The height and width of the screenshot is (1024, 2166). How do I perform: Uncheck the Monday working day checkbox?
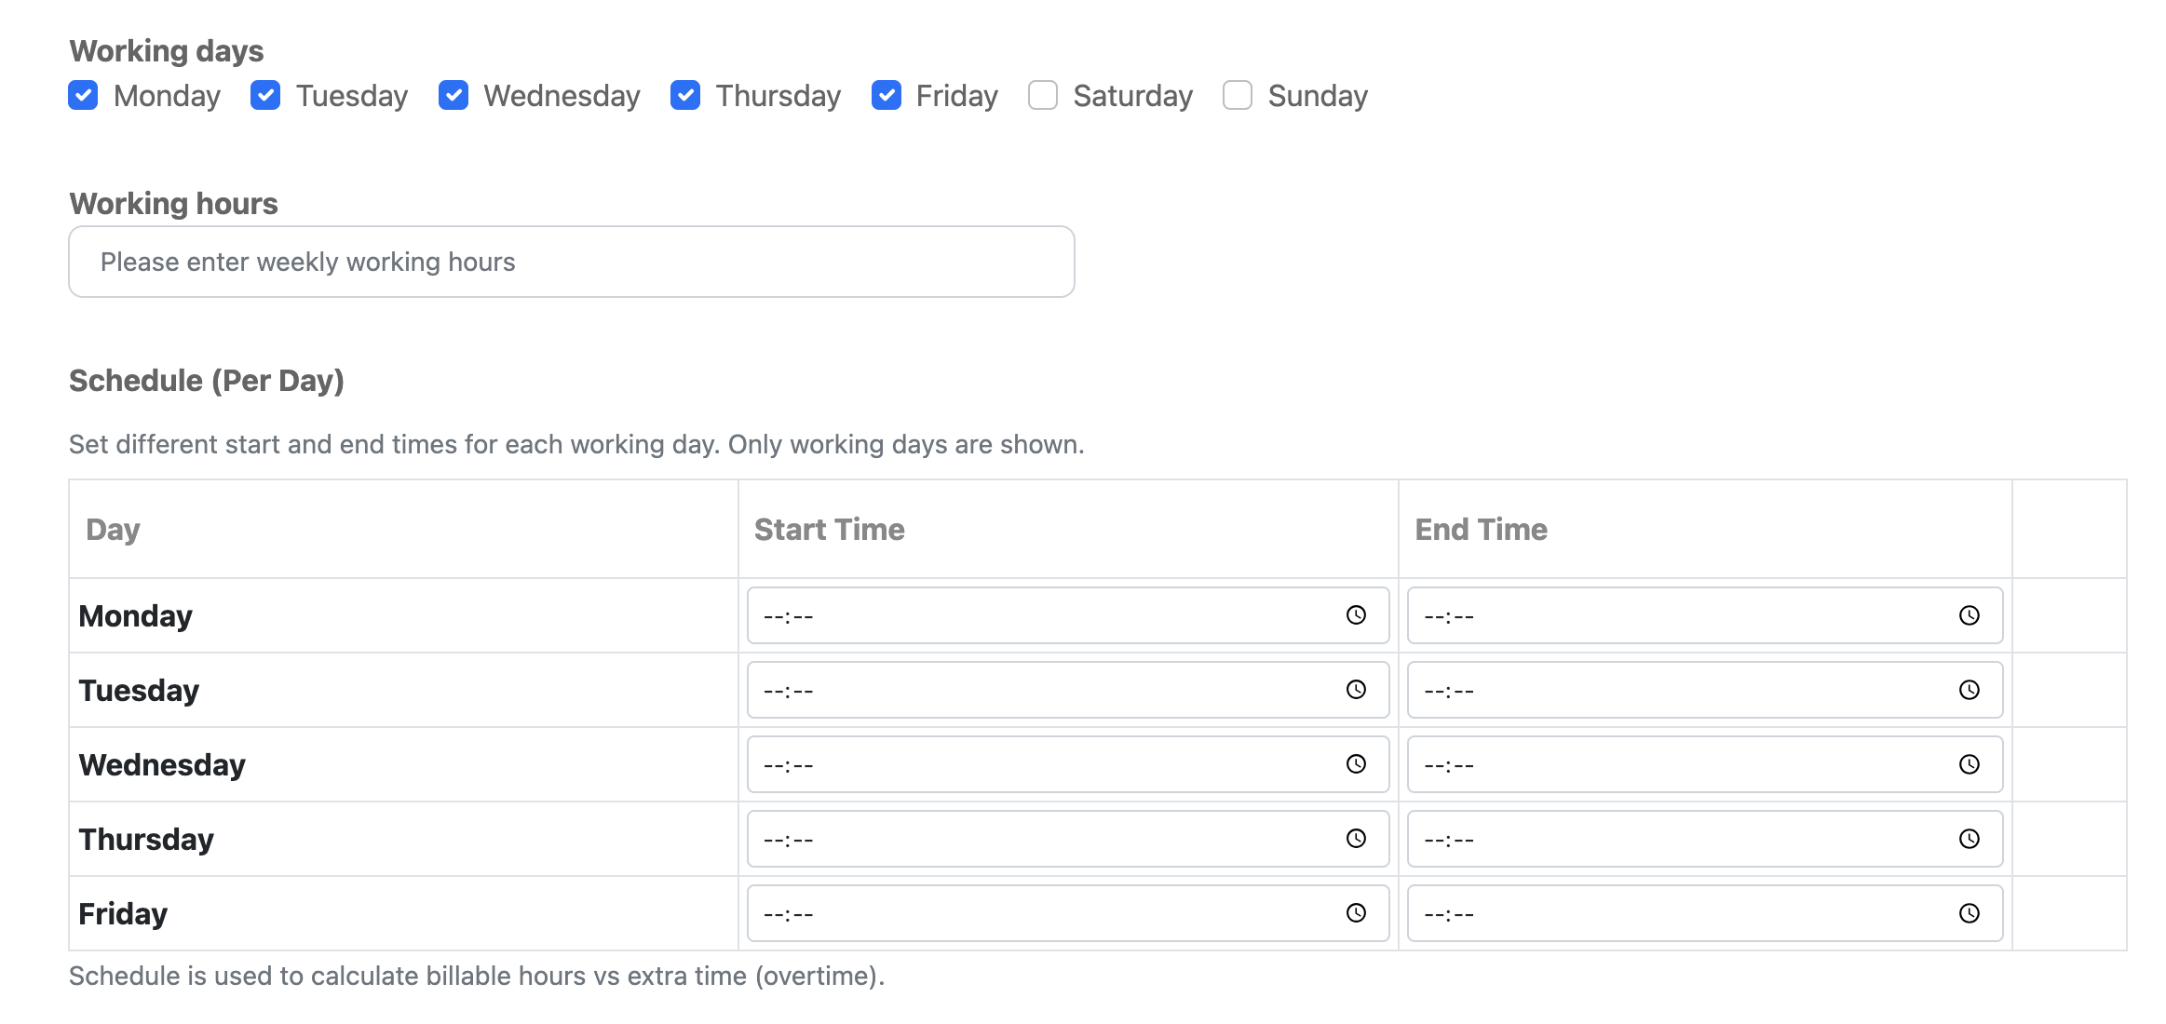tap(83, 95)
